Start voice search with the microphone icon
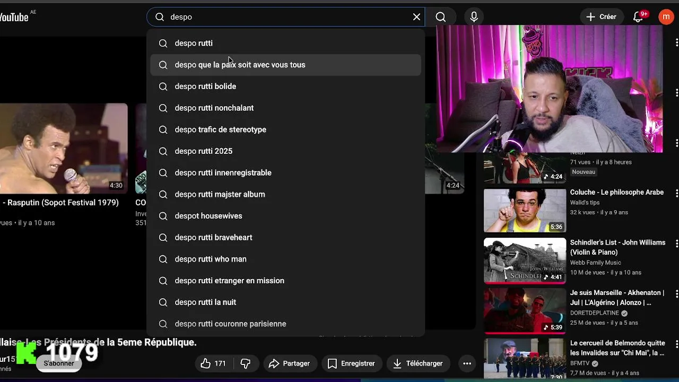This screenshot has height=382, width=679. pos(474,17)
